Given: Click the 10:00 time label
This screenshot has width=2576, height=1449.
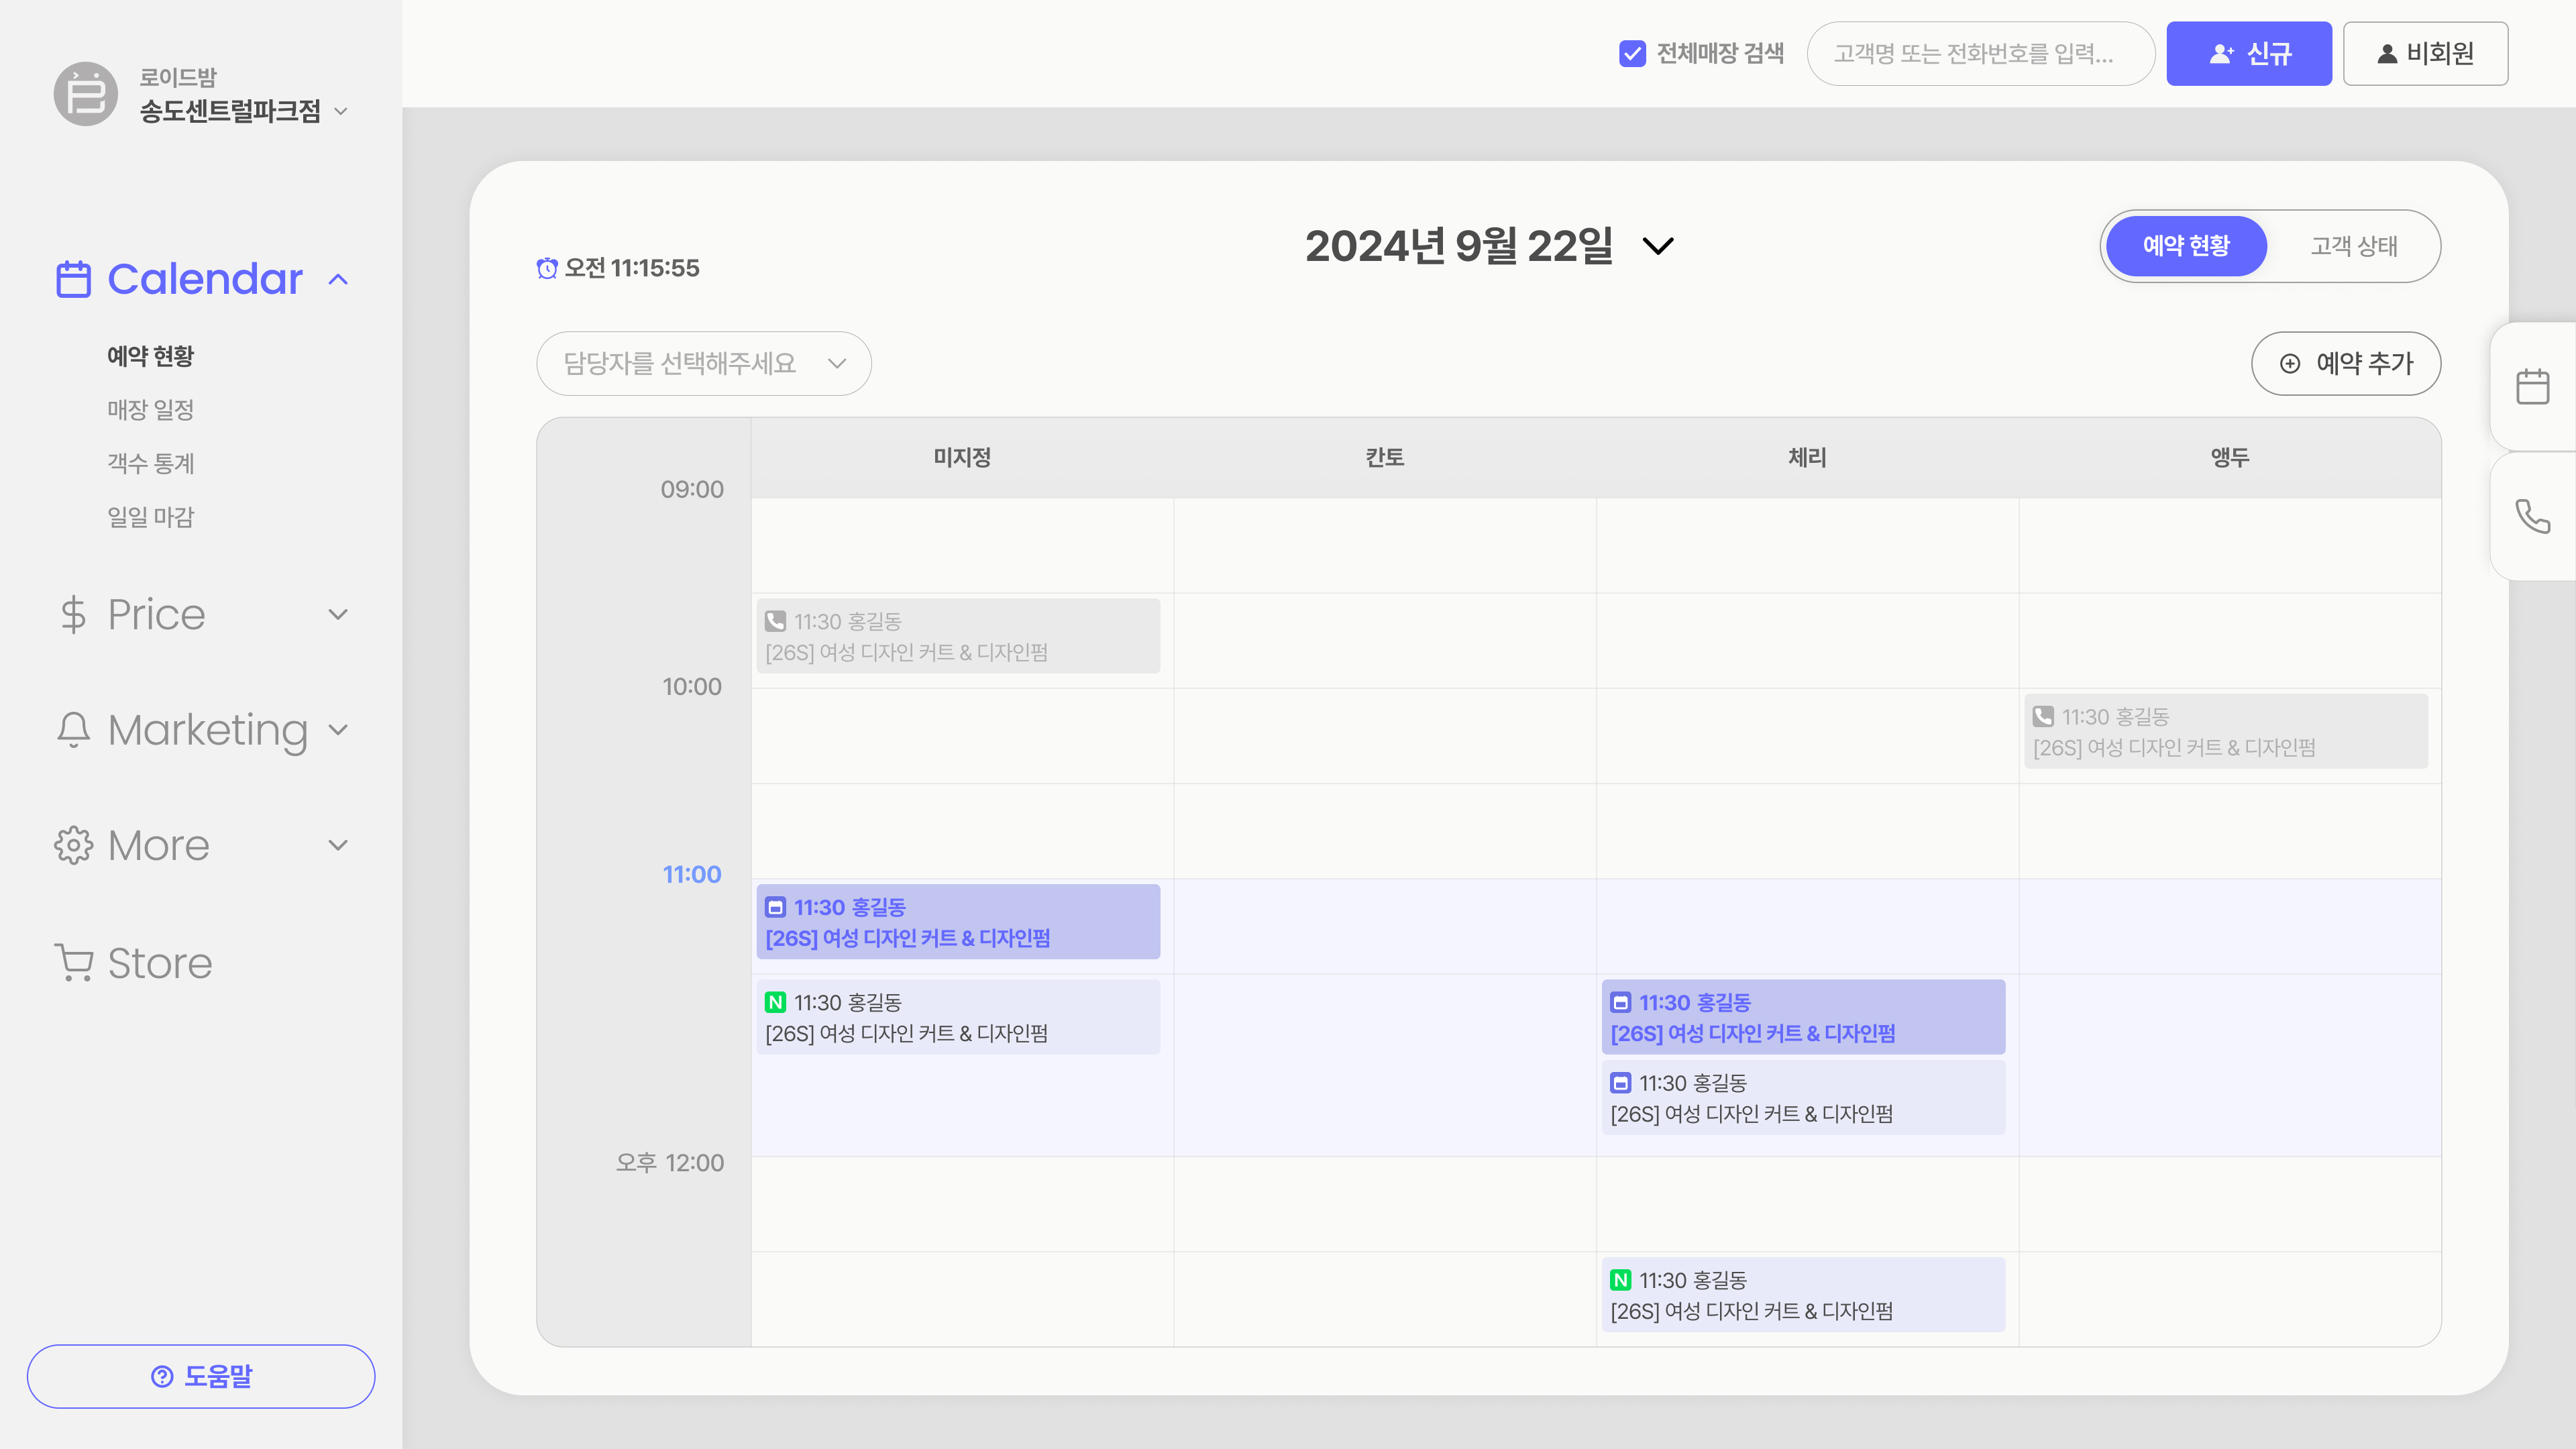Looking at the screenshot, I should tap(691, 686).
